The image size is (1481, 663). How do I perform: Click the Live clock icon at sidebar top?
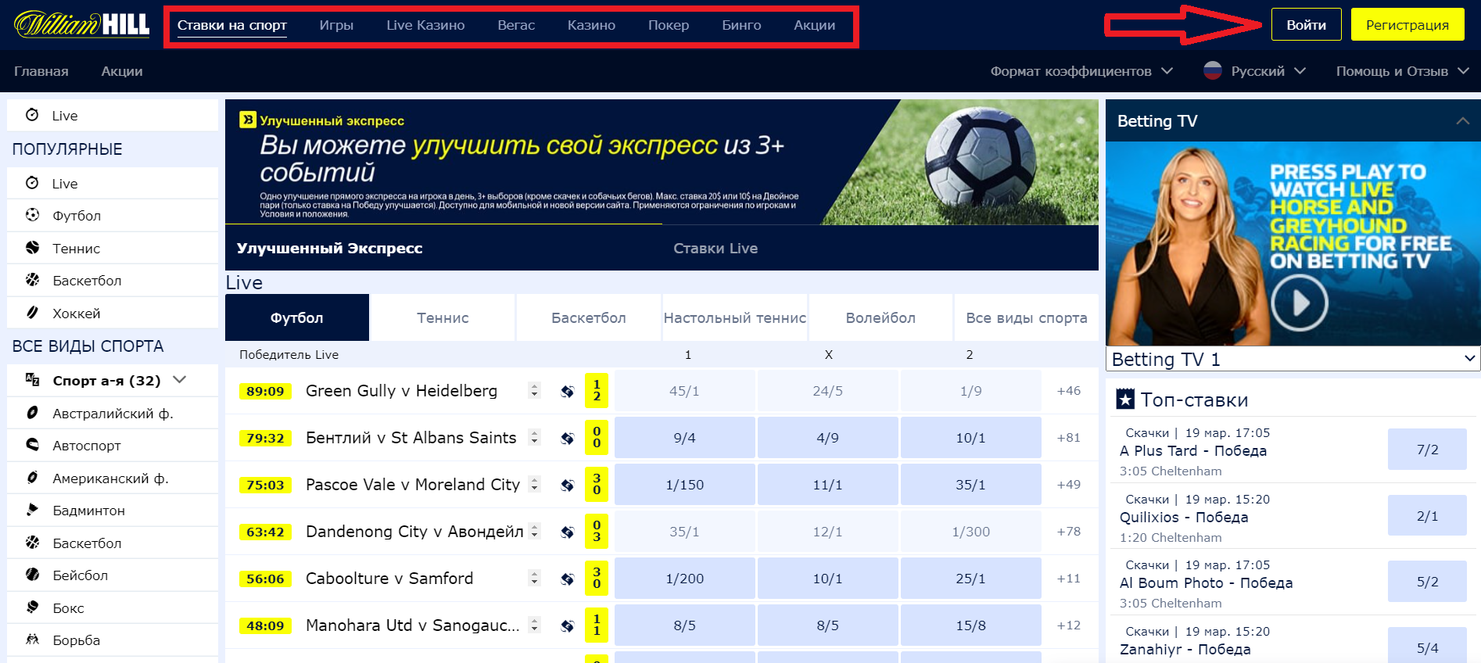tap(32, 115)
